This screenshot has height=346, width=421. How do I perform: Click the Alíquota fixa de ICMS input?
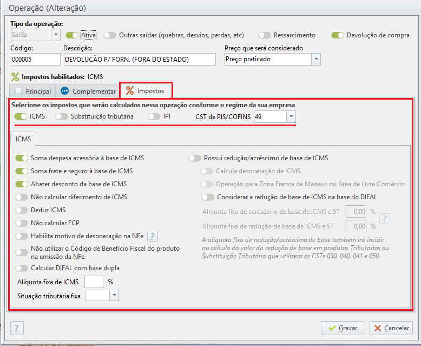pos(94,282)
